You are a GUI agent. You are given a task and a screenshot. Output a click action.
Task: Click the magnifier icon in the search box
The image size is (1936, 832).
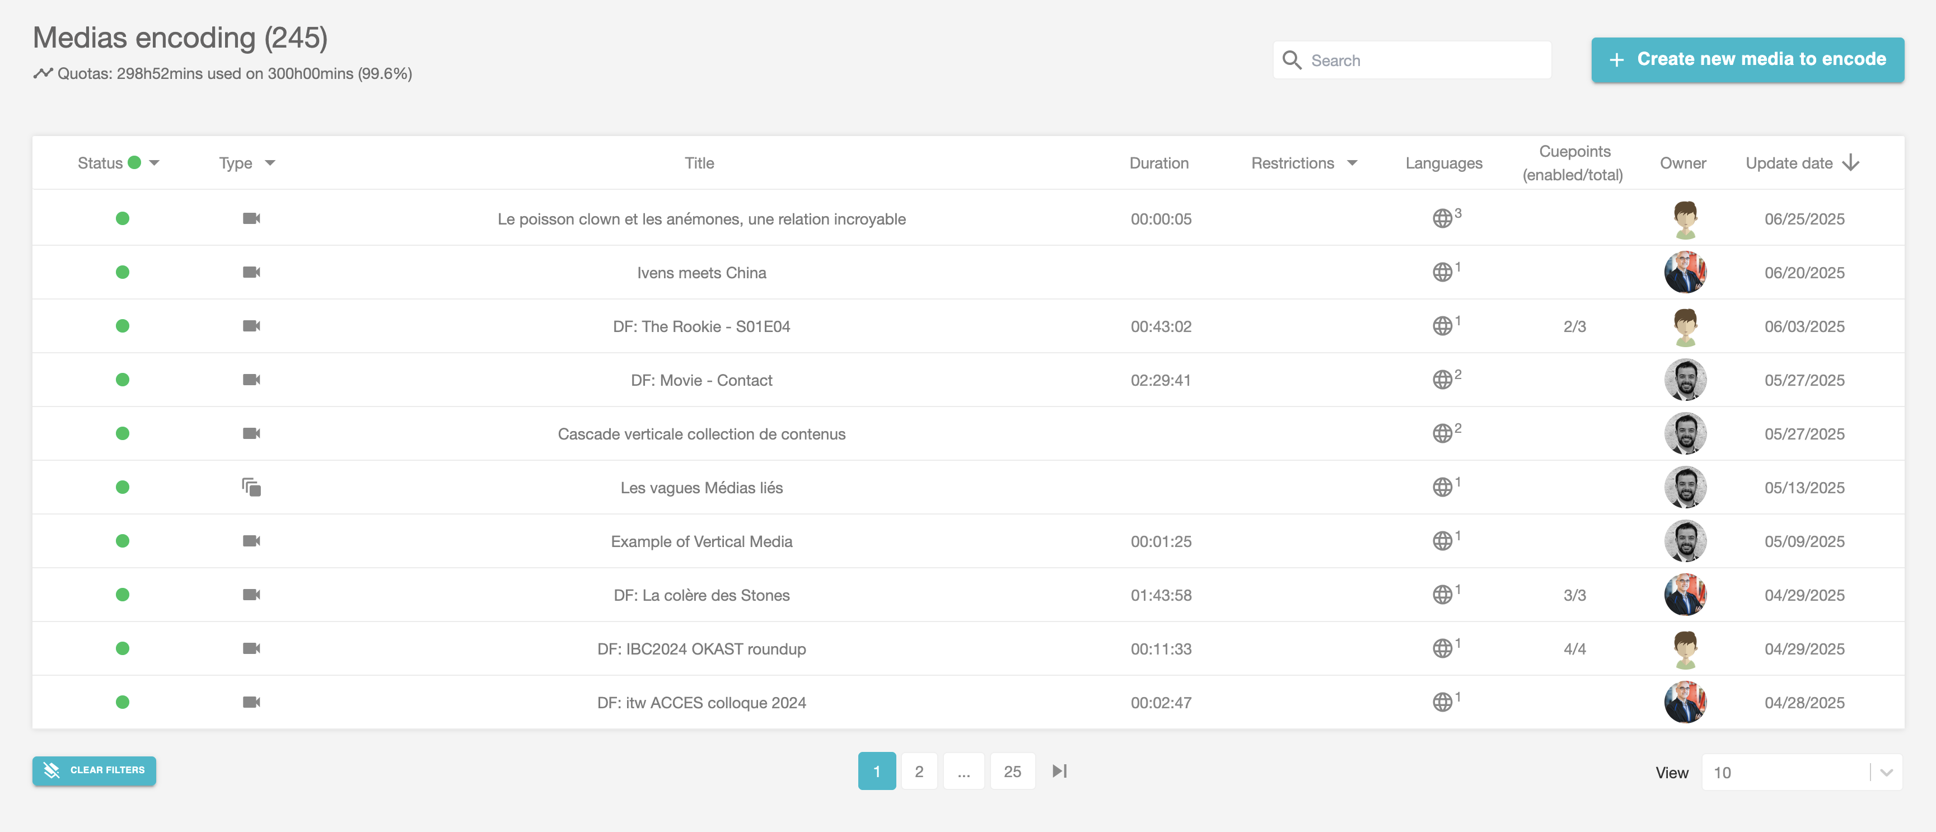(1292, 60)
